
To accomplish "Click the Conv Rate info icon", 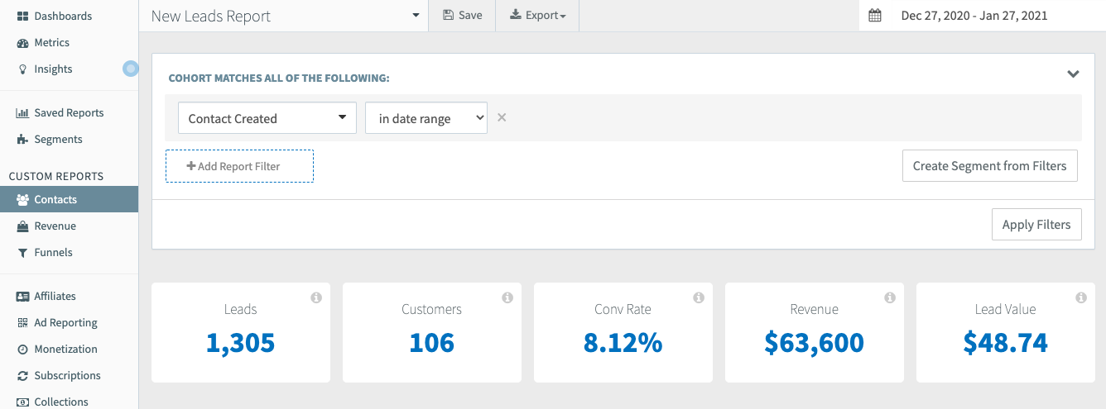I will click(699, 297).
